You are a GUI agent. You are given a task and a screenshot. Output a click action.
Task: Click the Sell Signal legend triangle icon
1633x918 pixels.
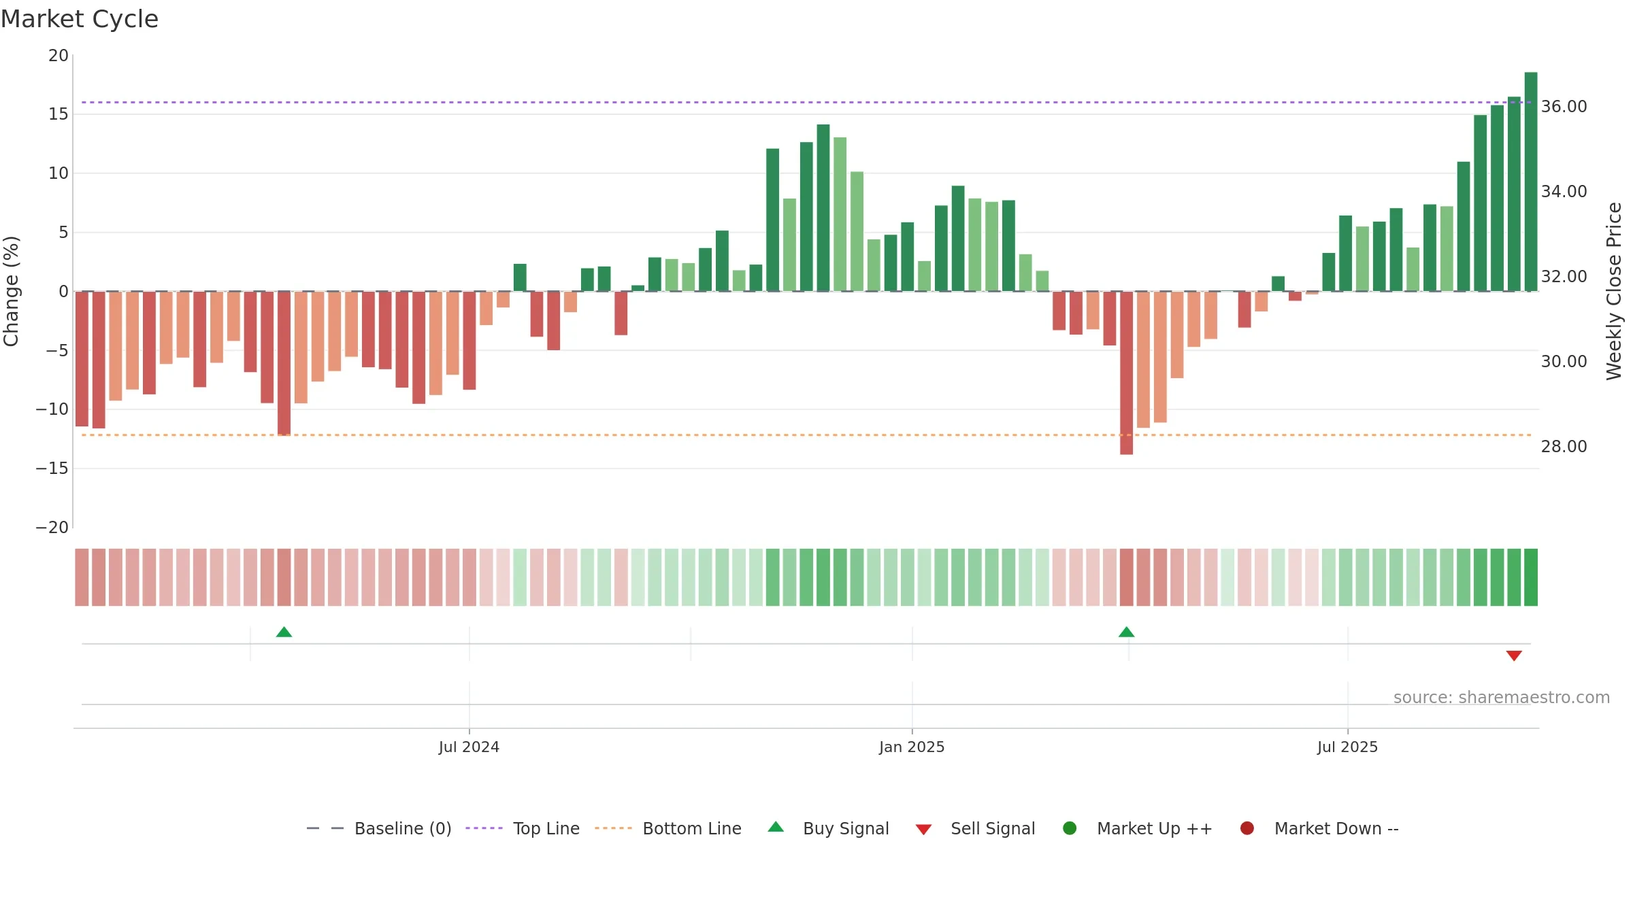(x=923, y=830)
